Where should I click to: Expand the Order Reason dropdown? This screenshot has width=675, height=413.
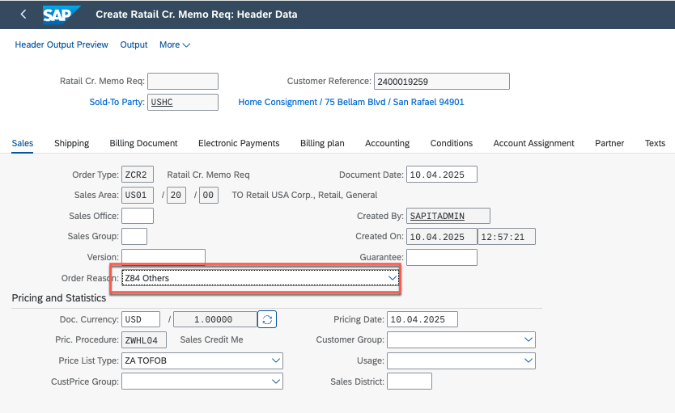tap(393, 278)
